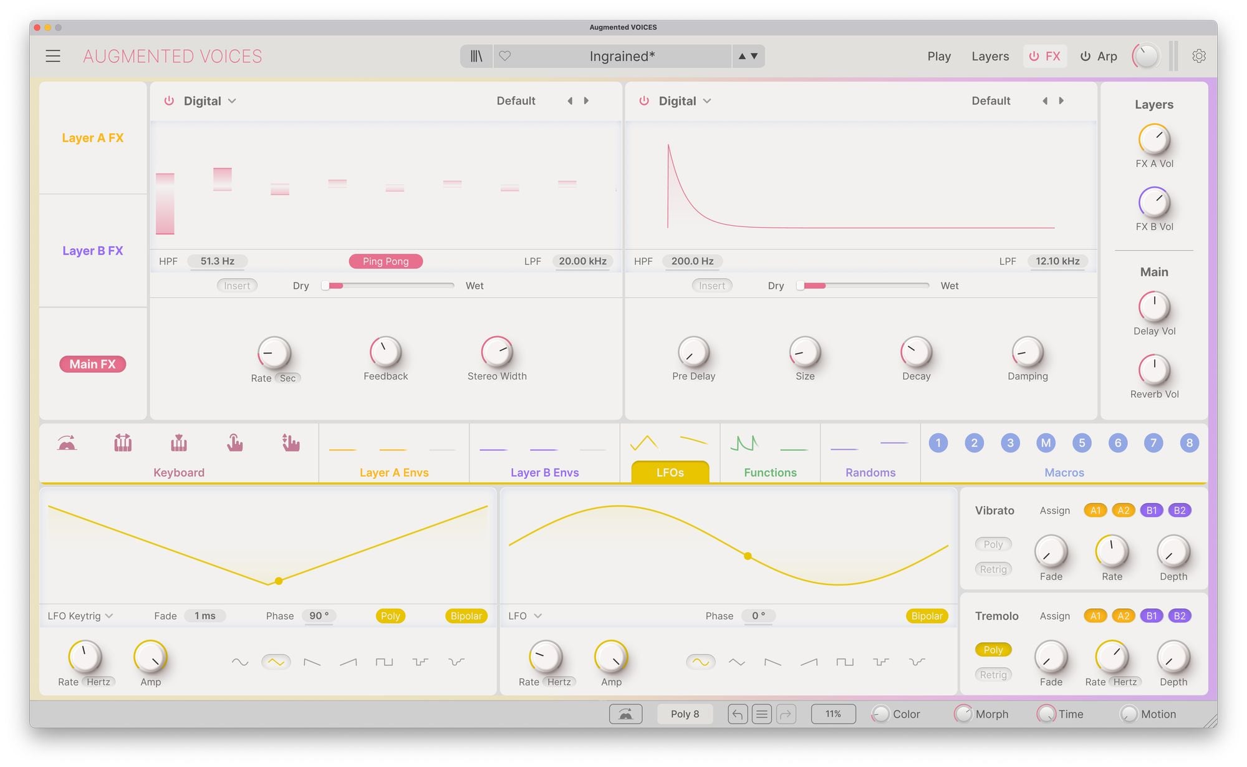Toggle Poly on the LFO Keytrig
This screenshot has height=767, width=1247.
[x=390, y=616]
